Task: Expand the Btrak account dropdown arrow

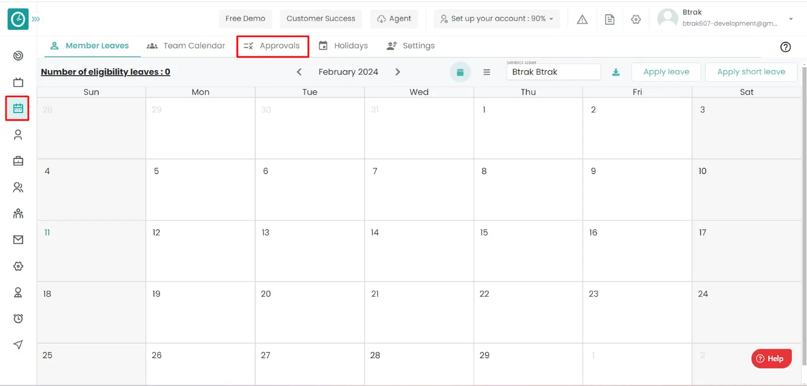Action: pyautogui.click(x=791, y=19)
